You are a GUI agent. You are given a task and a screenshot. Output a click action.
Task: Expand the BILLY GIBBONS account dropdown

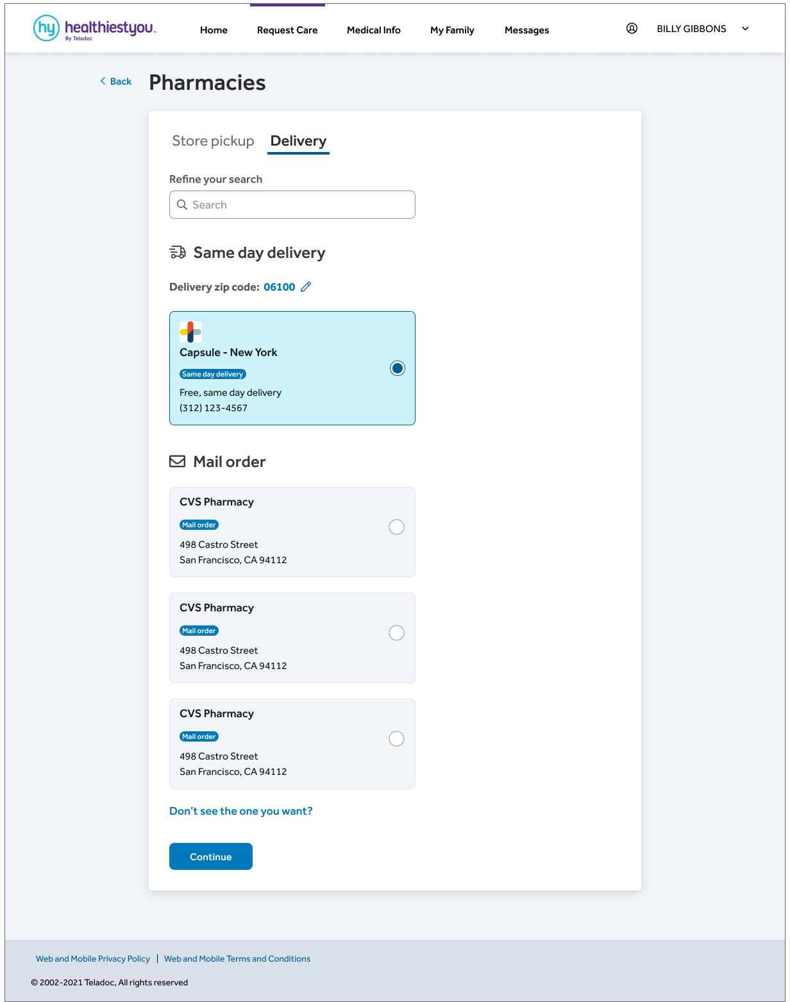745,28
